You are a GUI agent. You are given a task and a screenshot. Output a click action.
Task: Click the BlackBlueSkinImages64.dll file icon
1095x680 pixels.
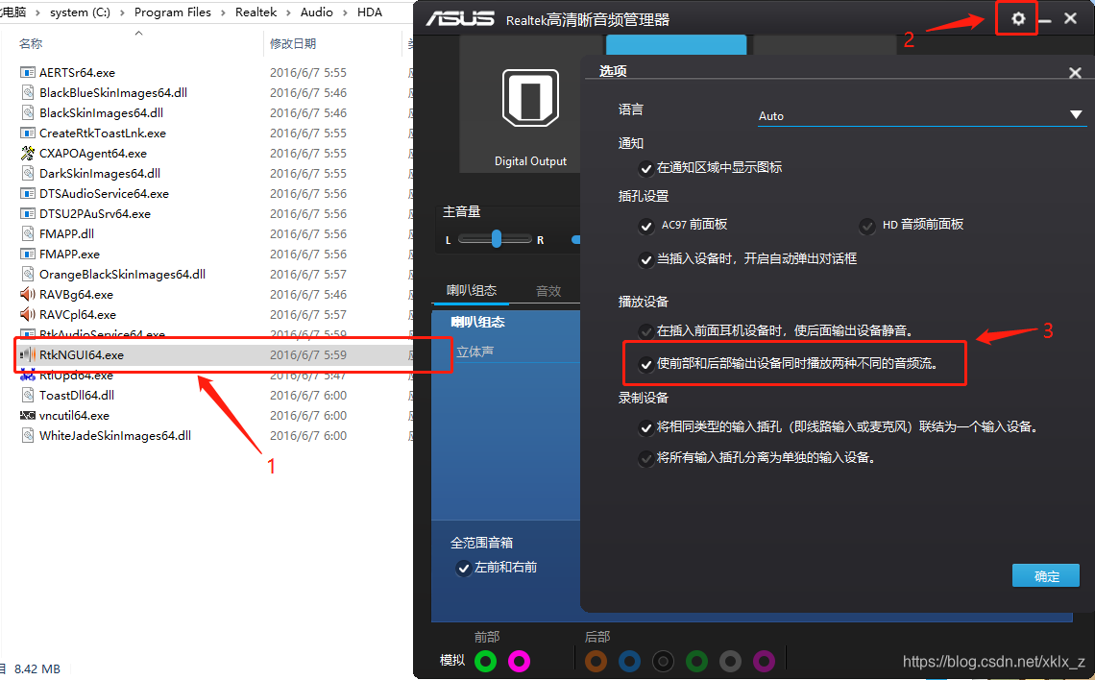(x=28, y=92)
